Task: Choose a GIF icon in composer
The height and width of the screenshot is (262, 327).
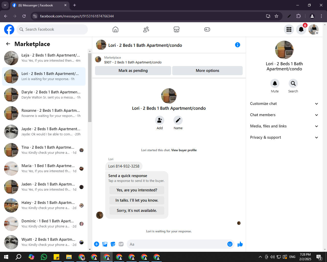Action: pyautogui.click(x=121, y=244)
